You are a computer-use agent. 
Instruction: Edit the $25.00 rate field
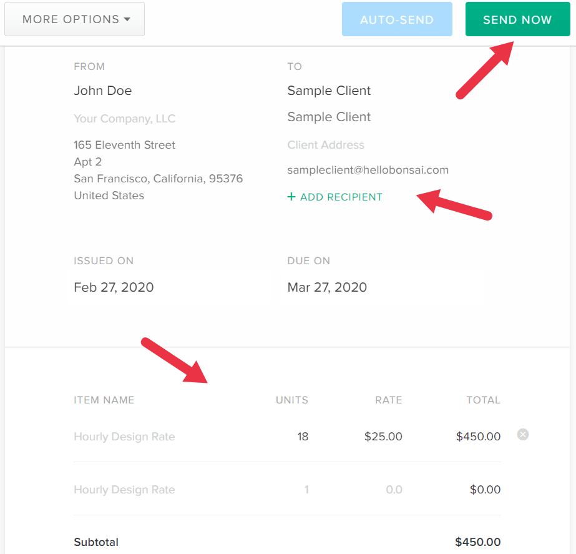click(x=383, y=437)
